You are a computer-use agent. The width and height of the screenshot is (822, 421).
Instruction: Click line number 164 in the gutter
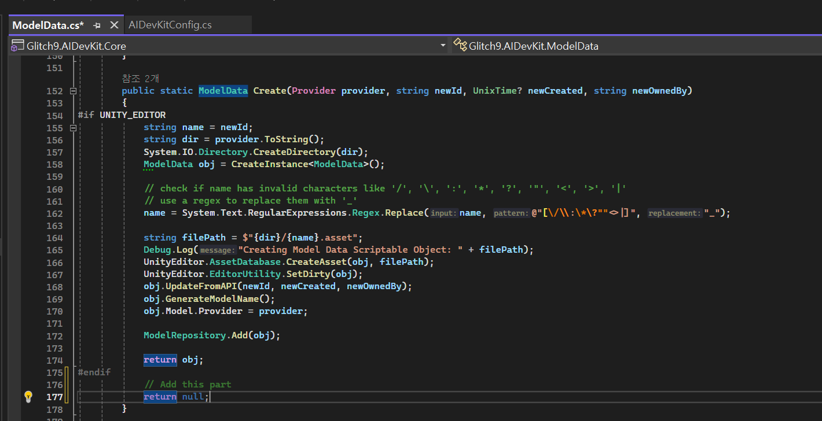[54, 238]
